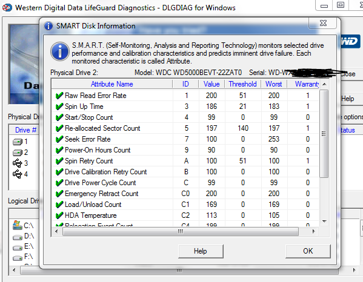Click green checkmark beside Load/Unload Count
The width and height of the screenshot is (363, 282).
pos(59,205)
